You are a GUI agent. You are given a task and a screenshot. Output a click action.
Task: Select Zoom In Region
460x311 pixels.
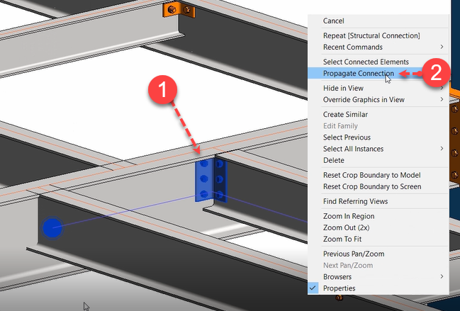coord(349,216)
